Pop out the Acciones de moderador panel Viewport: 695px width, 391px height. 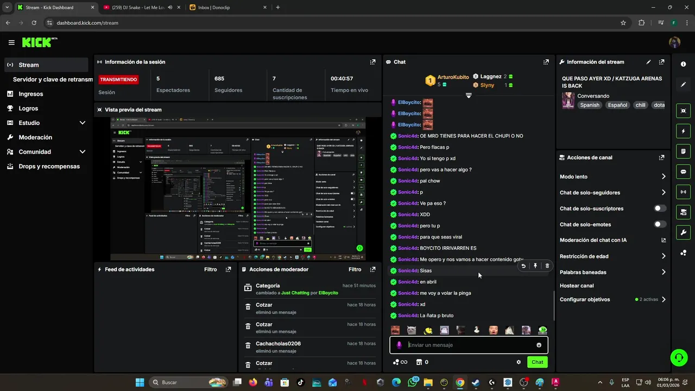(372, 269)
